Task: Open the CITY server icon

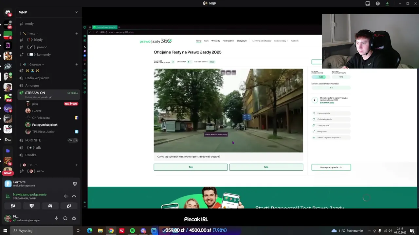Action: click(x=8, y=108)
